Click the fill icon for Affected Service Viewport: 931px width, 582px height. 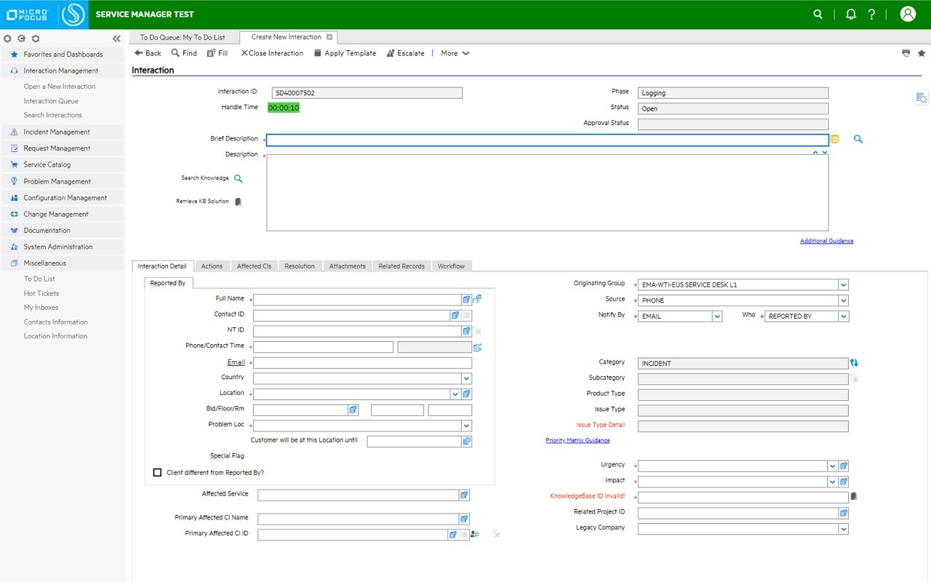pyautogui.click(x=464, y=495)
